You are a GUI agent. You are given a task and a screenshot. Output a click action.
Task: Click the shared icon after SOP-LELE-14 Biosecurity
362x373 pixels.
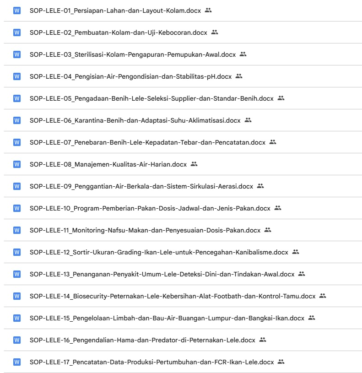[x=323, y=296]
